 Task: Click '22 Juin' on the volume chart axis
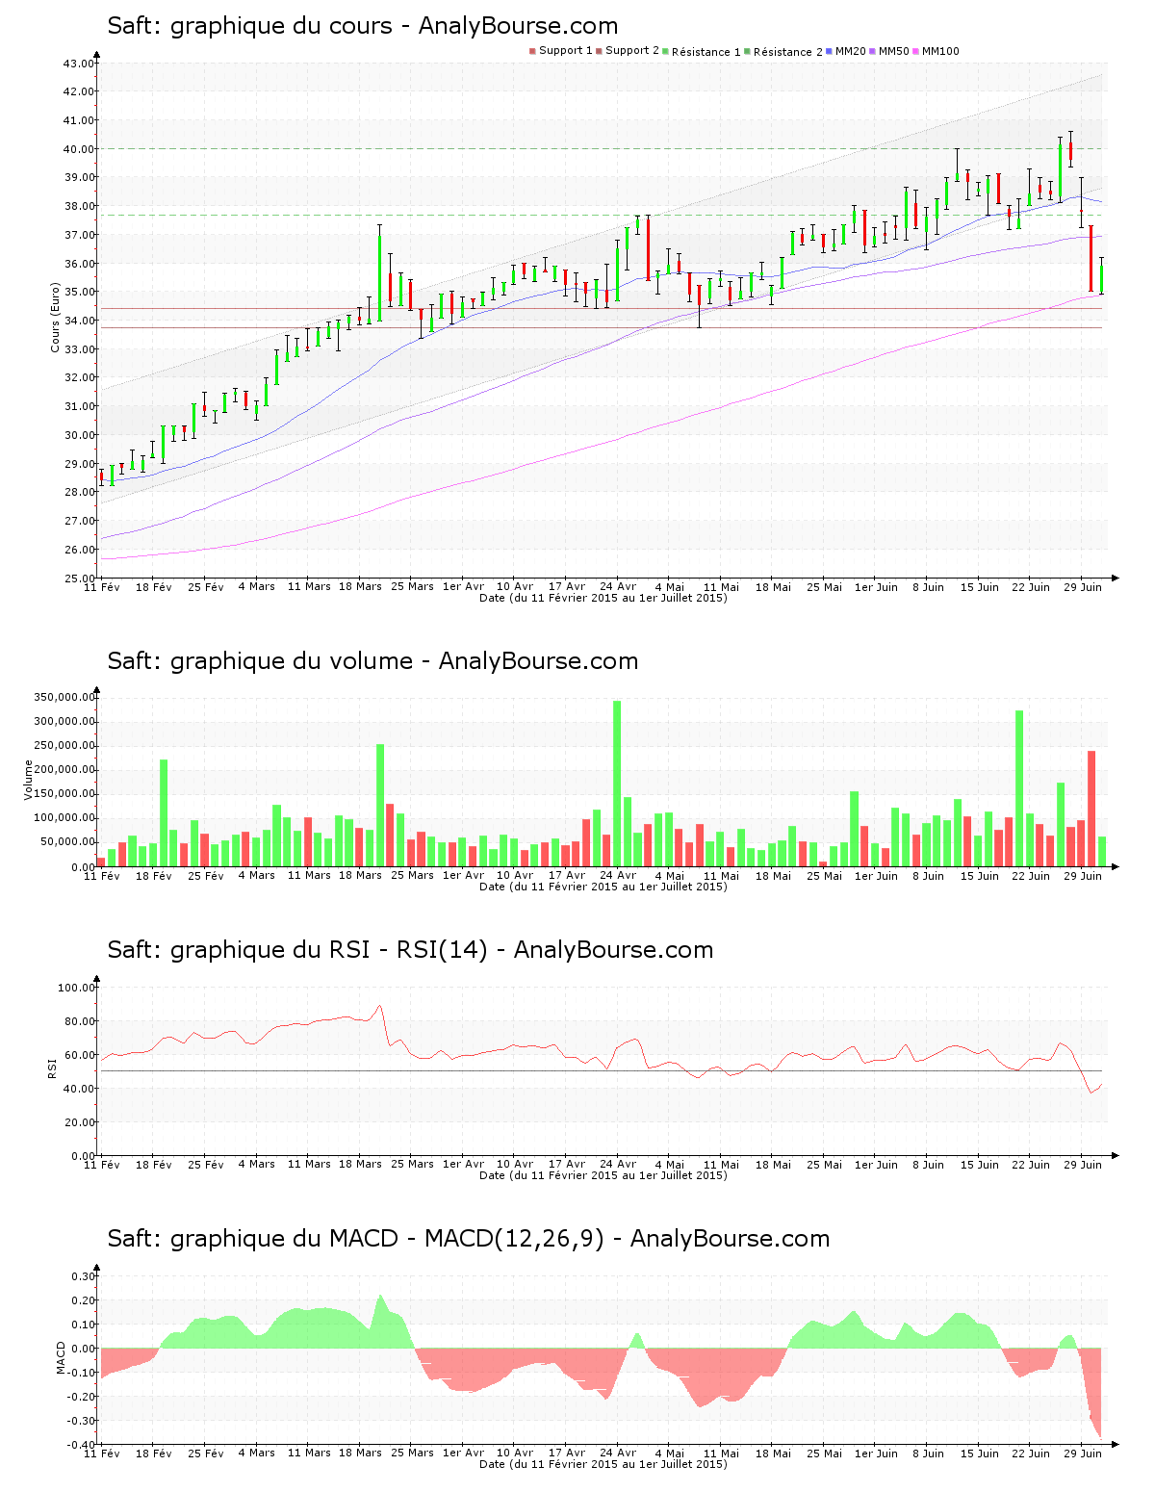tap(1031, 875)
